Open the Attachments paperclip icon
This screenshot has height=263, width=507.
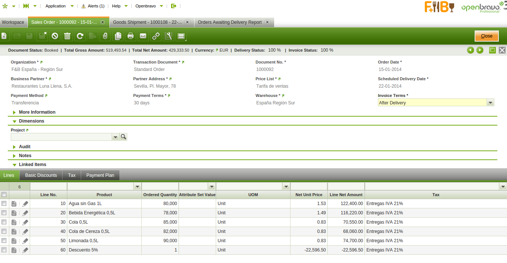tap(105, 36)
